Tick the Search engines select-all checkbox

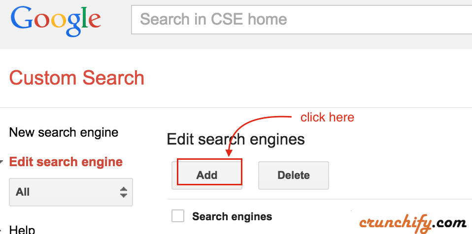(178, 216)
